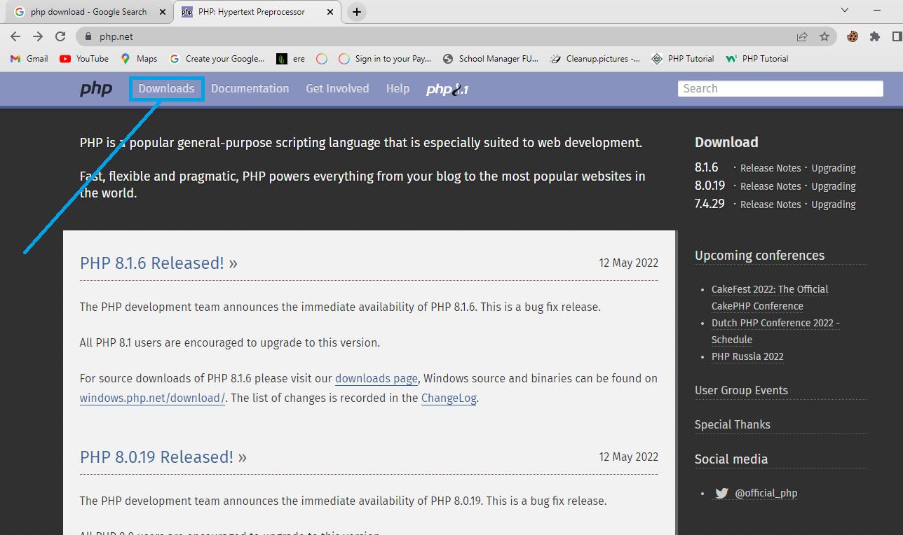
Task: Go to Documentation in navbar
Action: click(x=250, y=89)
